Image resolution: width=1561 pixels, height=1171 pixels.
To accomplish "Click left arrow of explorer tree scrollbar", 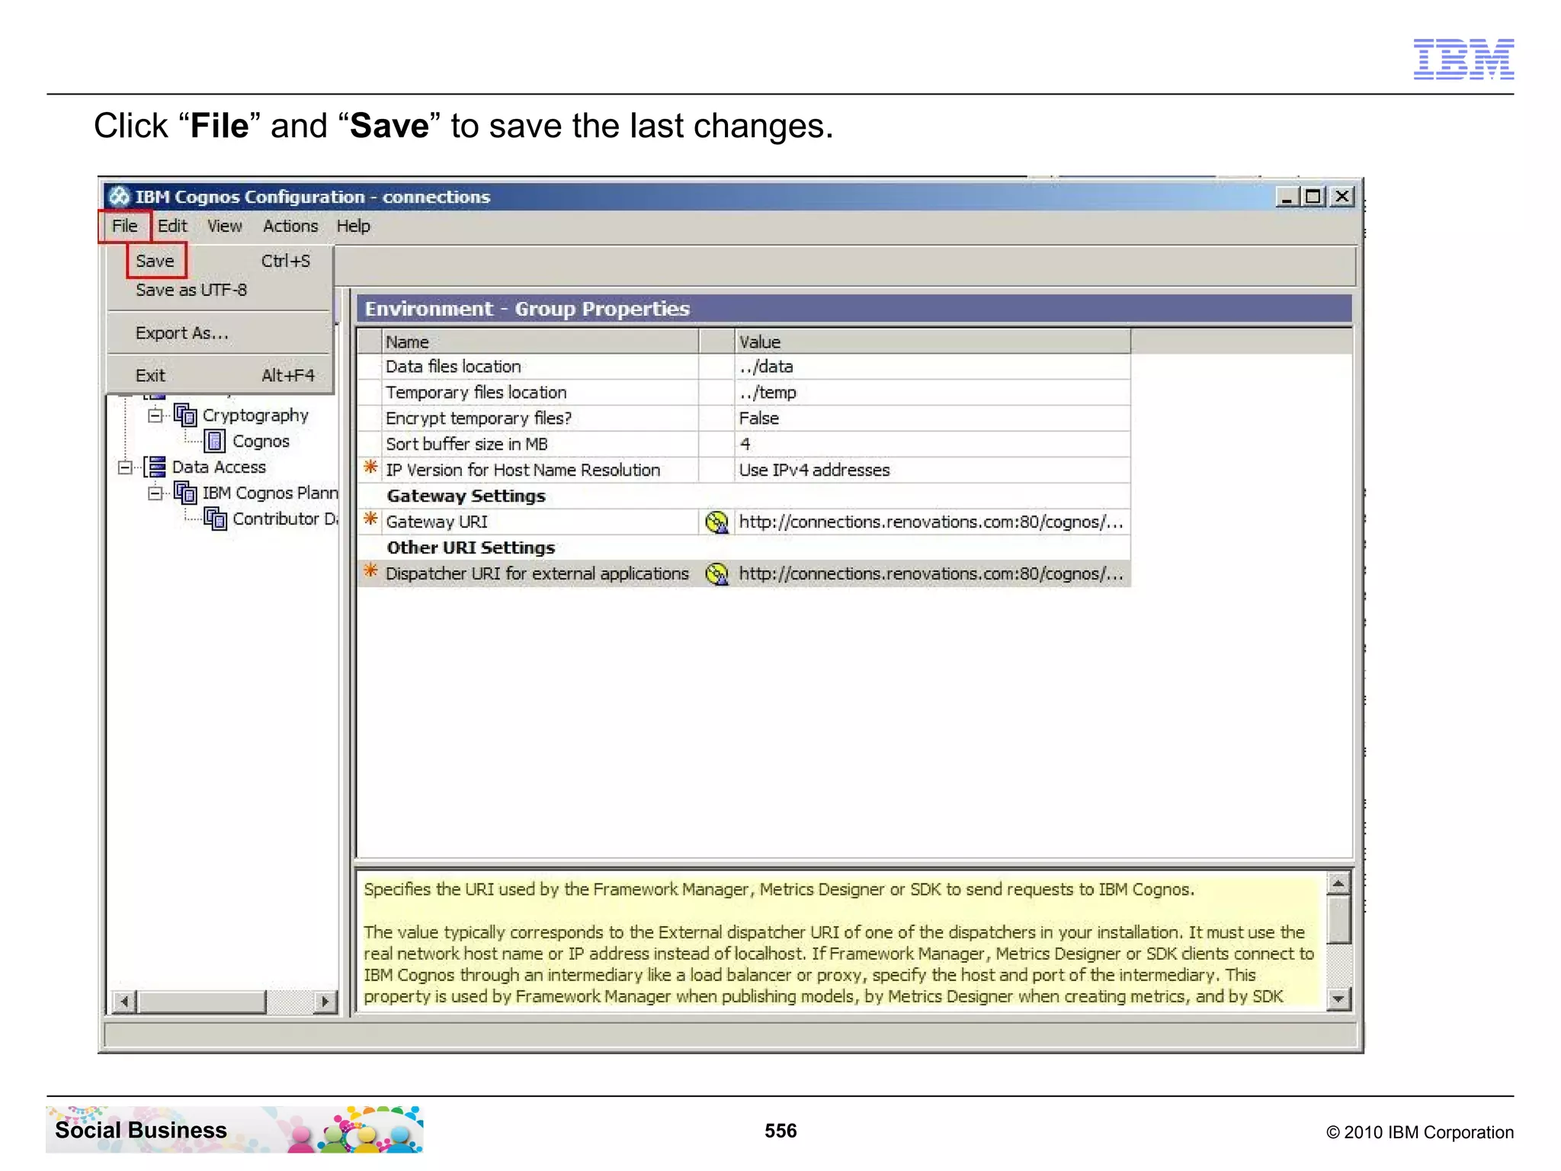I will pos(124,1002).
